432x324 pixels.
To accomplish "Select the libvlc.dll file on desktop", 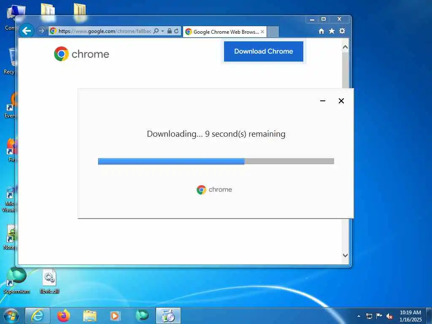I will (50, 281).
